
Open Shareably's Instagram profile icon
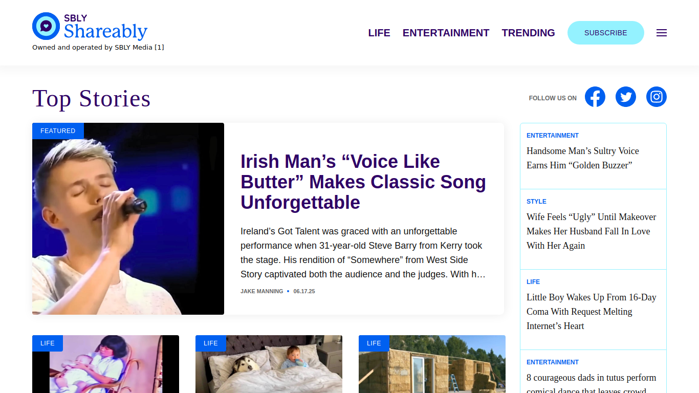tap(657, 97)
